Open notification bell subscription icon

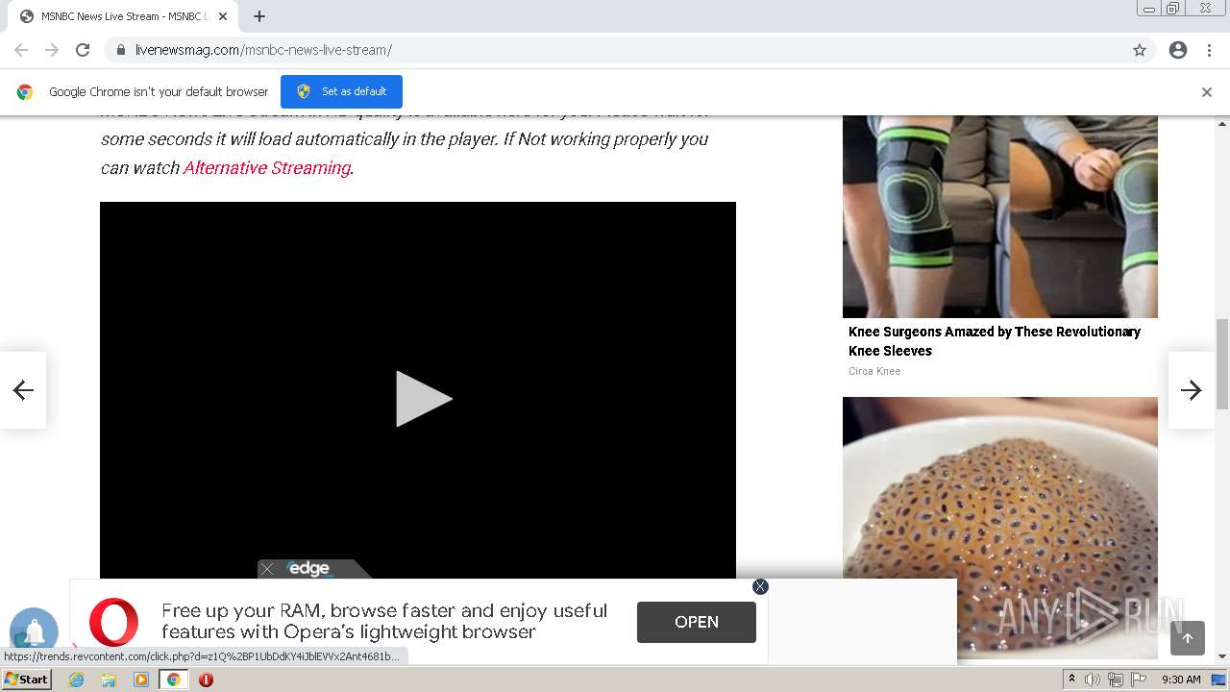34,631
